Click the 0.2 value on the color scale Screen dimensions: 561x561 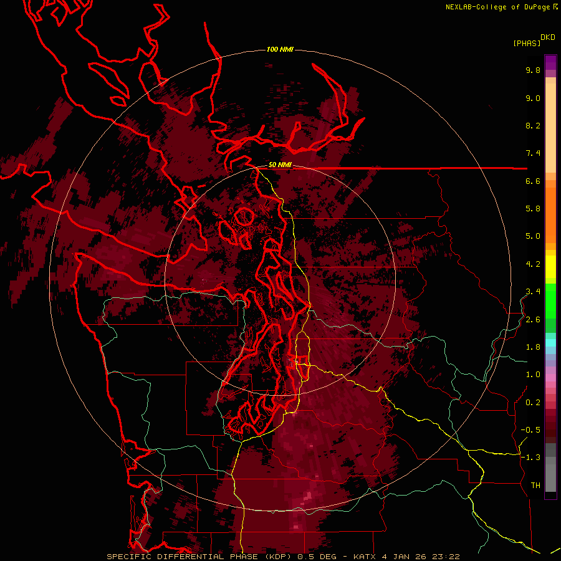click(x=533, y=403)
